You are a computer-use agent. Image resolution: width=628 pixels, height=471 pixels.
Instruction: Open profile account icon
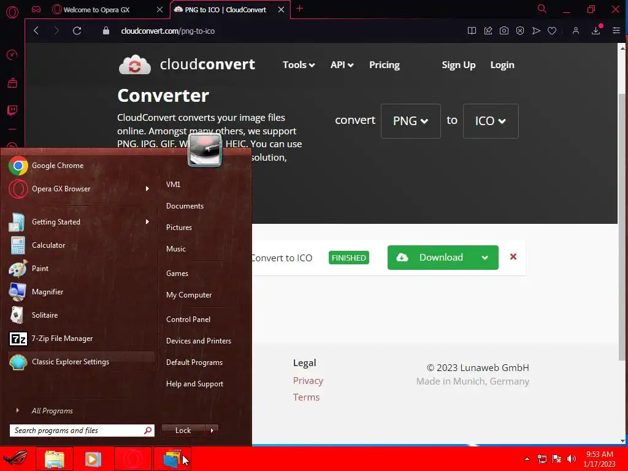[575, 31]
